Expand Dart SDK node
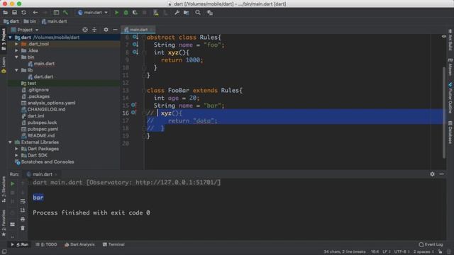 coord(16,155)
